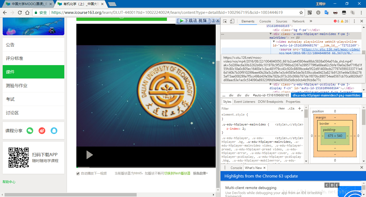Play the course video
366x197 pixels.
coord(89,155)
